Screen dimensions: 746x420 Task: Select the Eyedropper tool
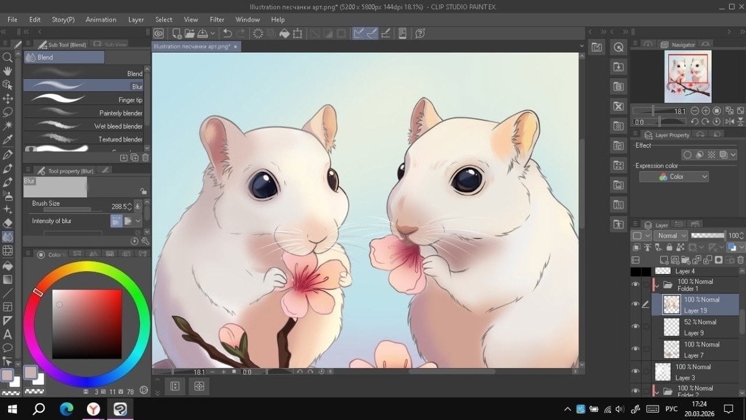pos(7,140)
